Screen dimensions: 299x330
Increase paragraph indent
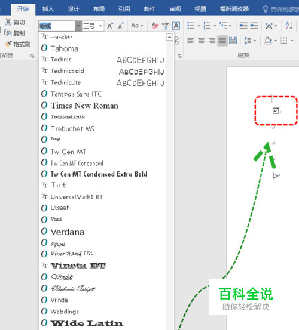[254, 26]
